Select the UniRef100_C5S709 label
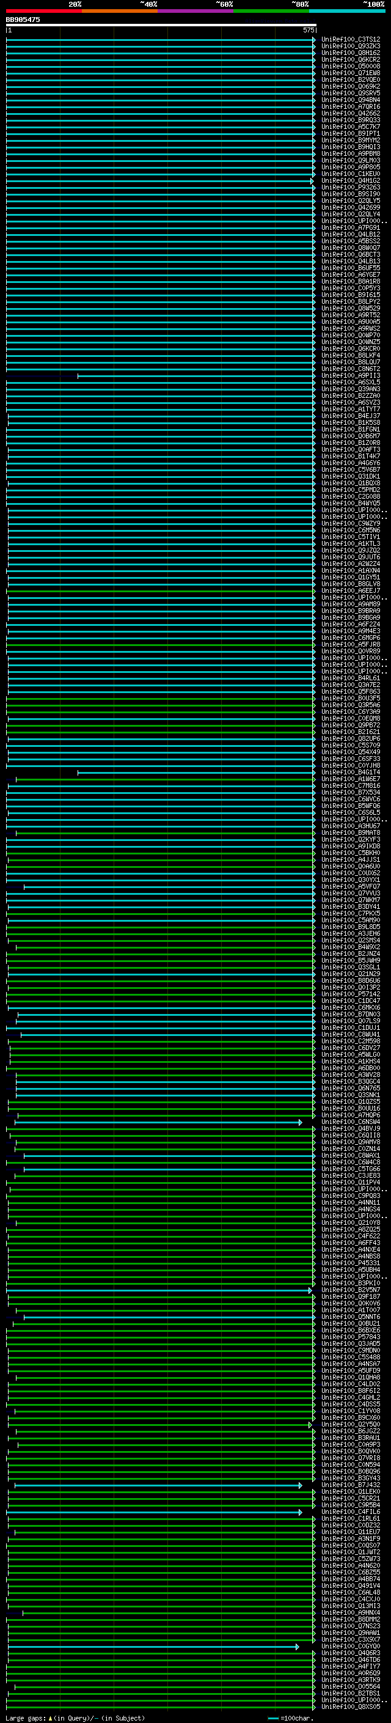 point(351,746)
